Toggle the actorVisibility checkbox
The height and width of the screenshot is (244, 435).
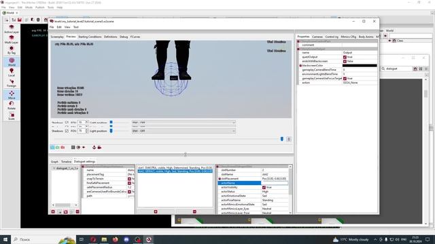click(264, 187)
